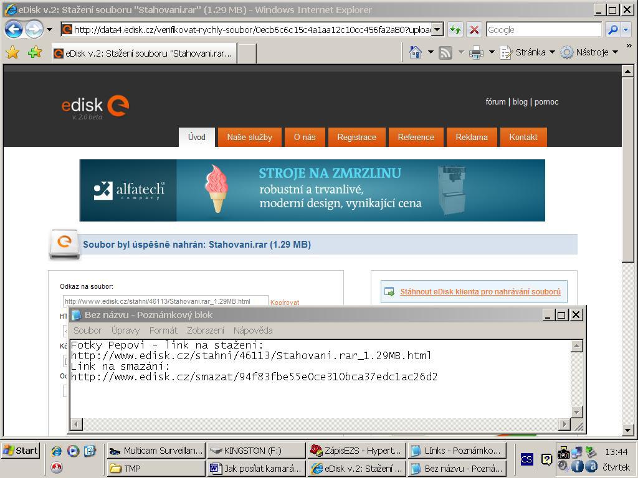This screenshot has width=638, height=478.
Task: Click the Refresh page icon
Action: pos(455,29)
